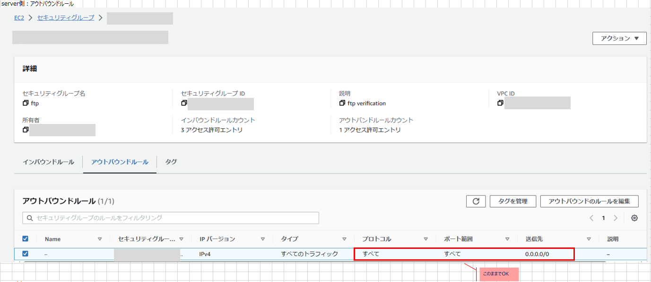Click the security group rule filter field
Viewport: 651px width, 282px height.
coord(170,218)
